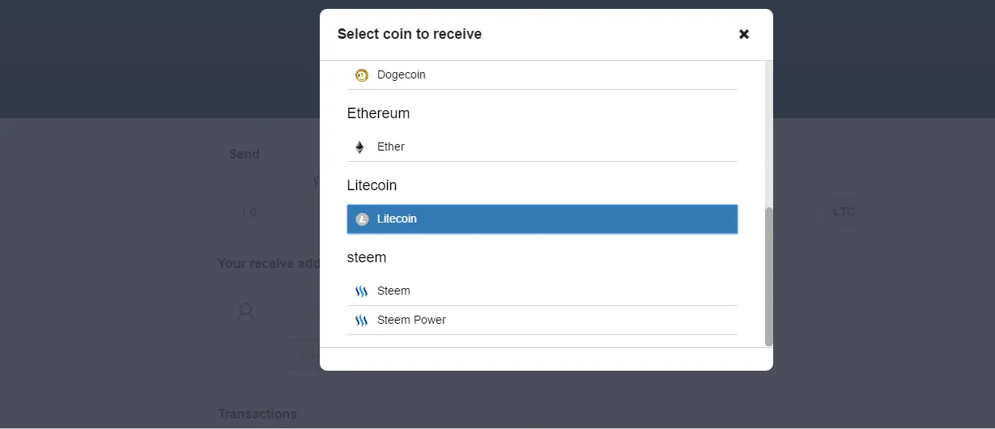
Task: Select Dogecoin from the coin list
Action: [542, 75]
